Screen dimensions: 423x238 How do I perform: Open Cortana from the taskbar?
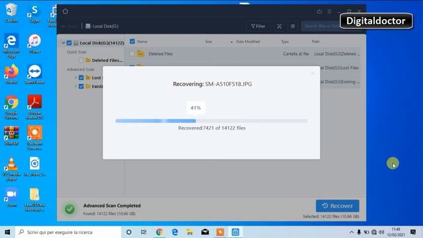[x=129, y=232]
